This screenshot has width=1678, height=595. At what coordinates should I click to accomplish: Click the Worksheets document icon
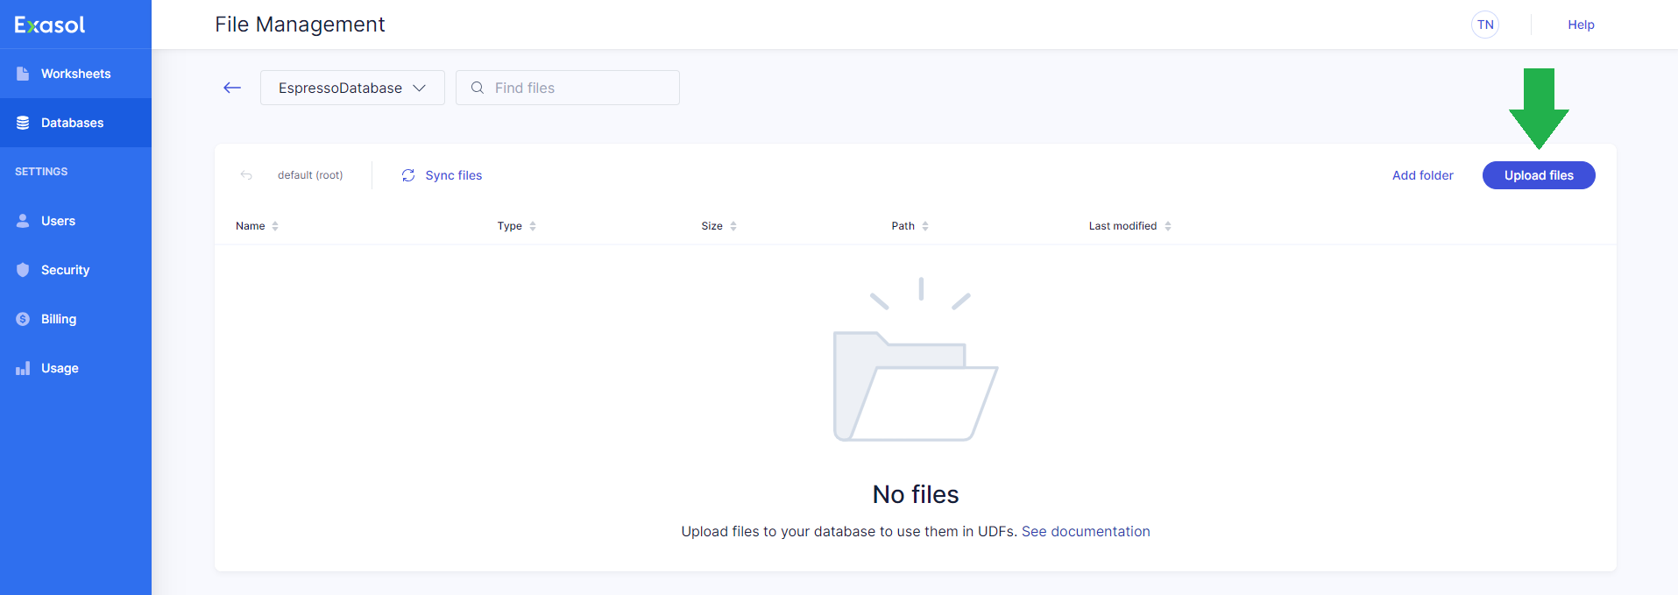coord(23,74)
